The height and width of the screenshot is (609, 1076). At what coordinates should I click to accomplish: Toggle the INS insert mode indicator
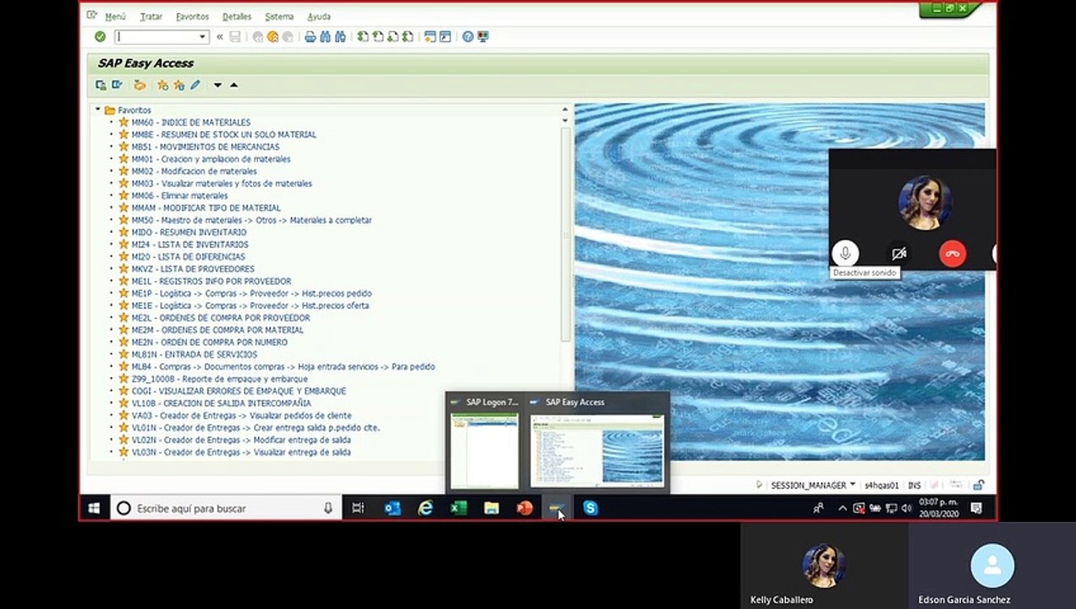(914, 486)
